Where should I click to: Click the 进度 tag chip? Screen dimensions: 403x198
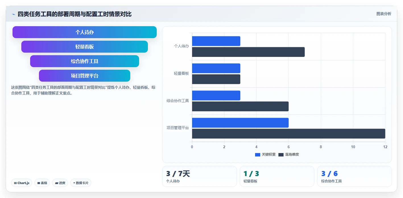(60, 183)
